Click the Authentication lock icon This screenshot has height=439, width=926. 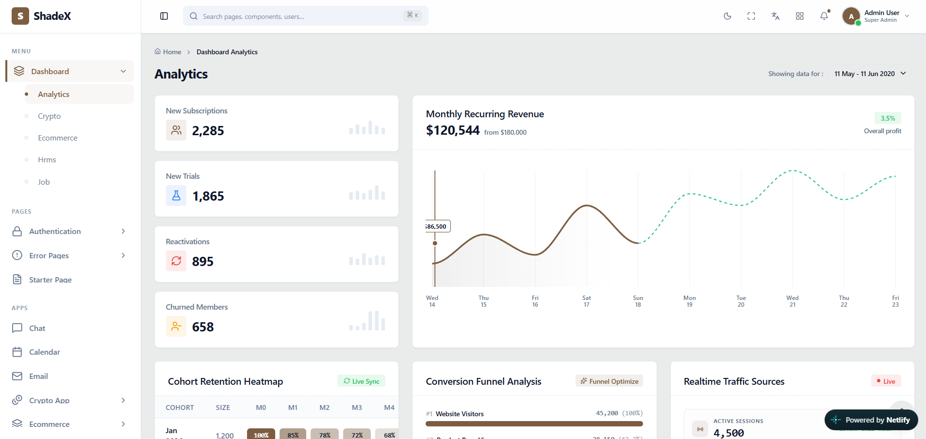[x=17, y=231]
